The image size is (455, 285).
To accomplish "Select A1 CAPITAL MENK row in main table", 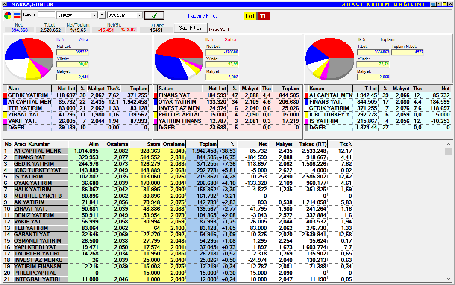I will click(x=178, y=151).
